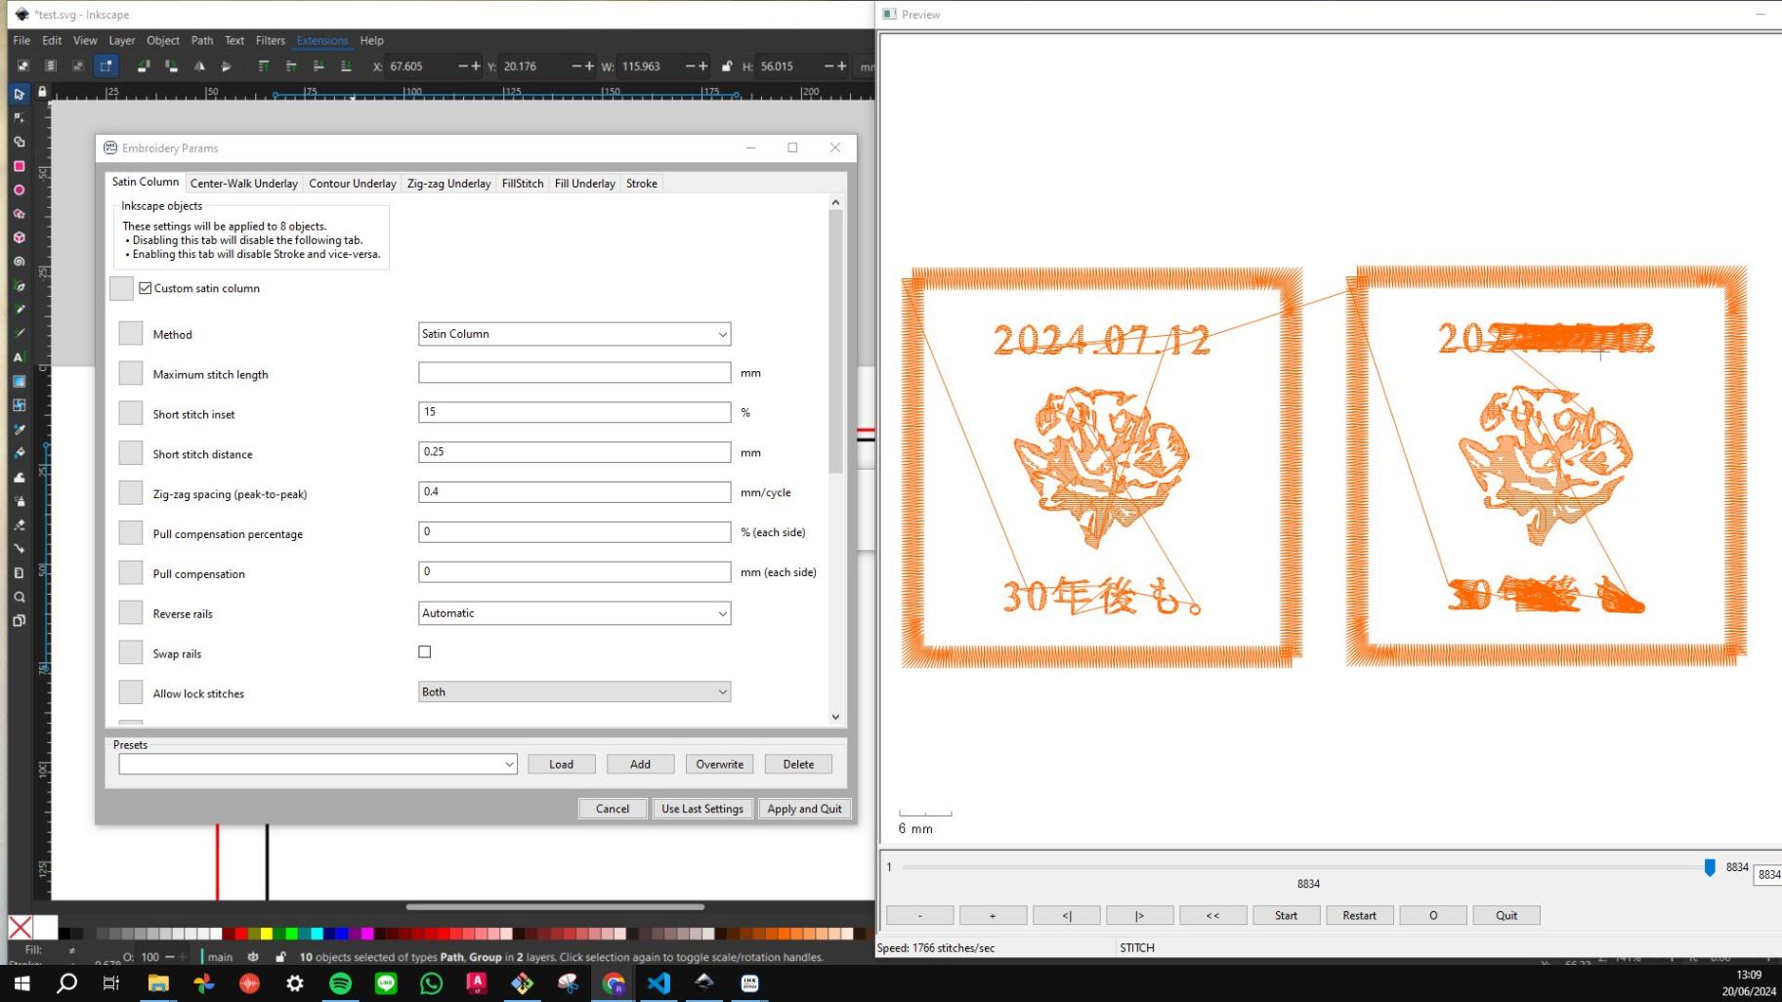This screenshot has width=1782, height=1002.
Task: Toggle the box beside Method
Action: (131, 334)
